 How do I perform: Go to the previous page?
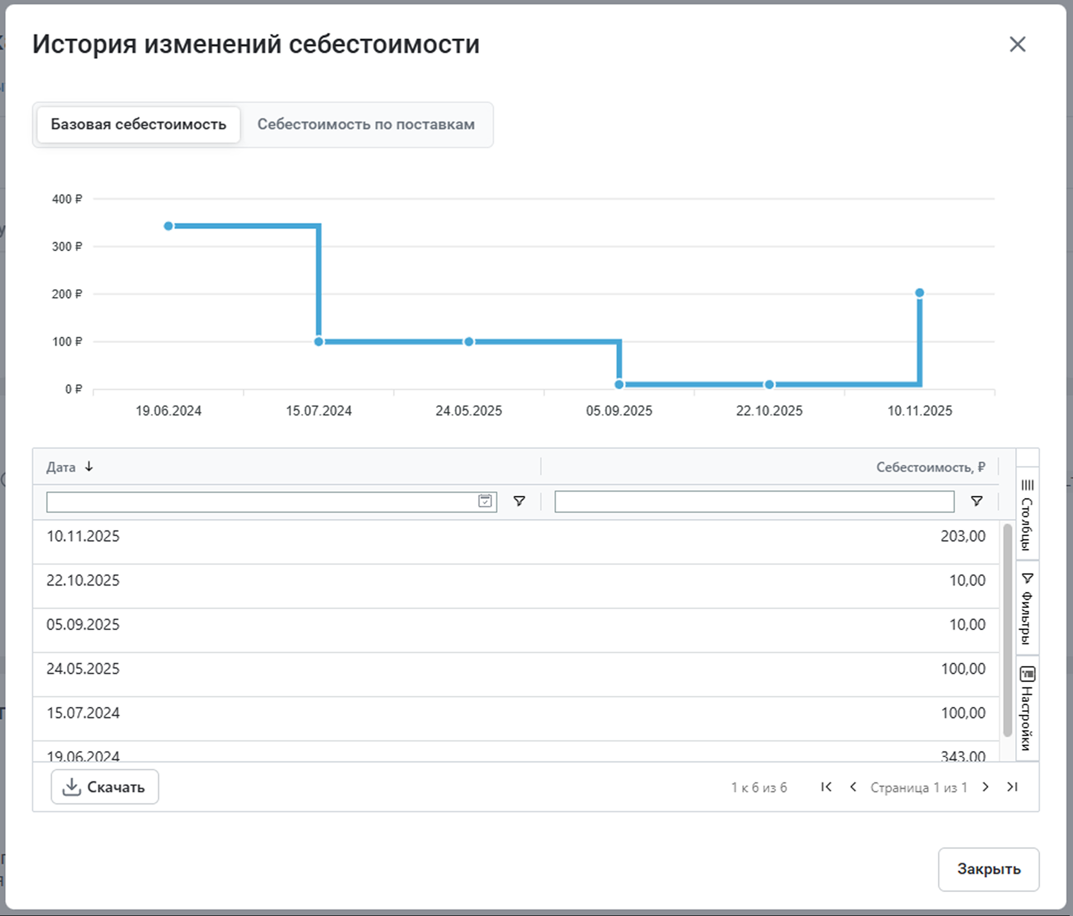(x=853, y=787)
